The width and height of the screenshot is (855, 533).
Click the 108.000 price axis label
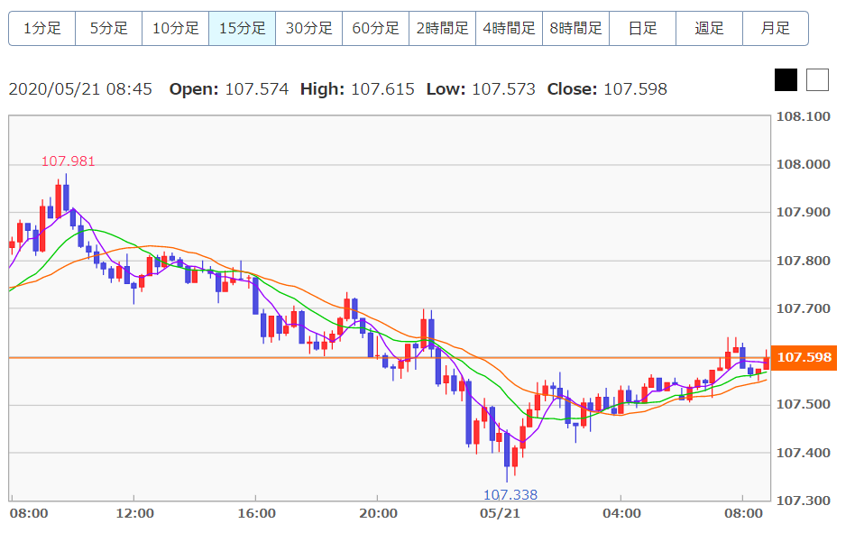coord(804,164)
